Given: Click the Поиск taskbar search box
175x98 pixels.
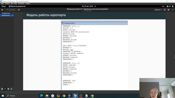Looking at the screenshot, I should tap(22, 96).
